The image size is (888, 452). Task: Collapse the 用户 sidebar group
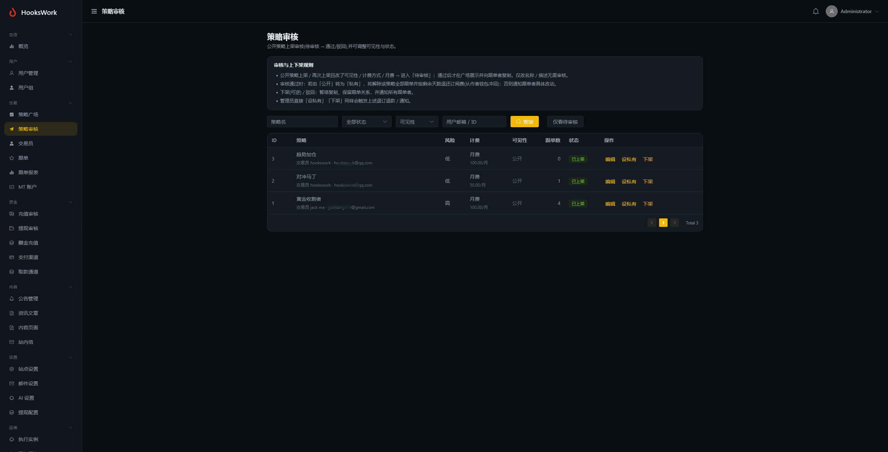[x=70, y=61]
